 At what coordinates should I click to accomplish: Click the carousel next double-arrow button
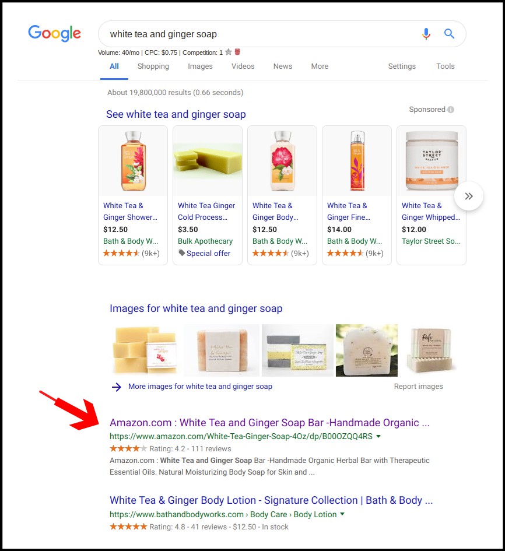468,196
